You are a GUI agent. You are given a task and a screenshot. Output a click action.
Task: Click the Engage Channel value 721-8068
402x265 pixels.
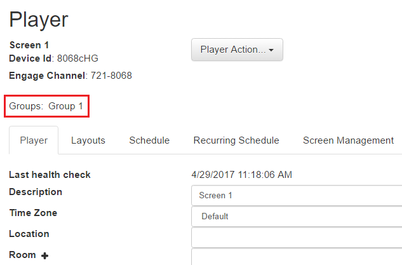tap(111, 76)
